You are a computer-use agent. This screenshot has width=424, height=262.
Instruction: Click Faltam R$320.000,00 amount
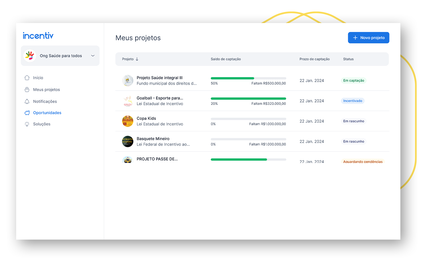point(269,104)
